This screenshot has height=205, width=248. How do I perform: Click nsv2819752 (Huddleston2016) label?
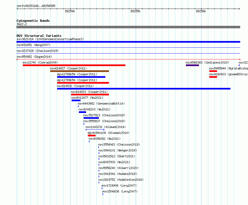point(121,180)
